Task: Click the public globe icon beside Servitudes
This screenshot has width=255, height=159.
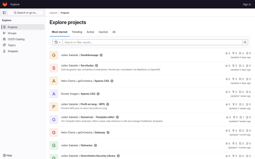Action: (96, 66)
